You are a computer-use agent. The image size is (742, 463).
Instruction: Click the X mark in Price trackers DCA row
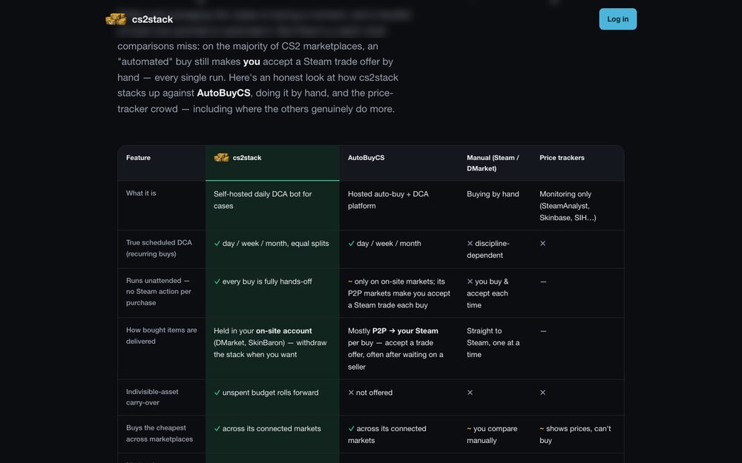pyautogui.click(x=543, y=243)
